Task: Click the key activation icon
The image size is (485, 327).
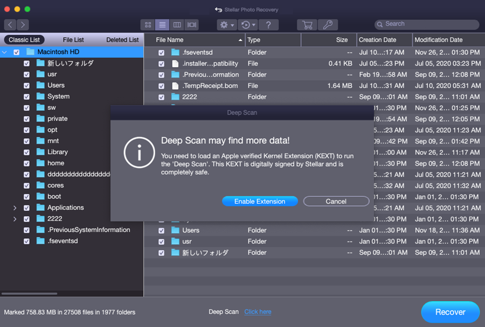Action: (x=328, y=25)
